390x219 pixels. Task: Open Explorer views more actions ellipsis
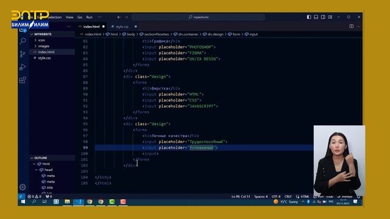pos(69,27)
